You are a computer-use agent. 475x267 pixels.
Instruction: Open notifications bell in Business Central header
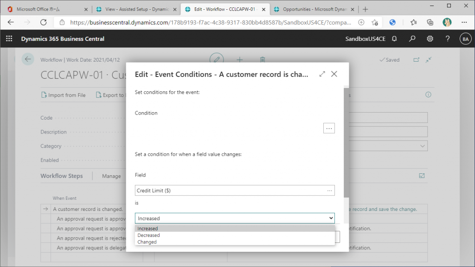[394, 39]
